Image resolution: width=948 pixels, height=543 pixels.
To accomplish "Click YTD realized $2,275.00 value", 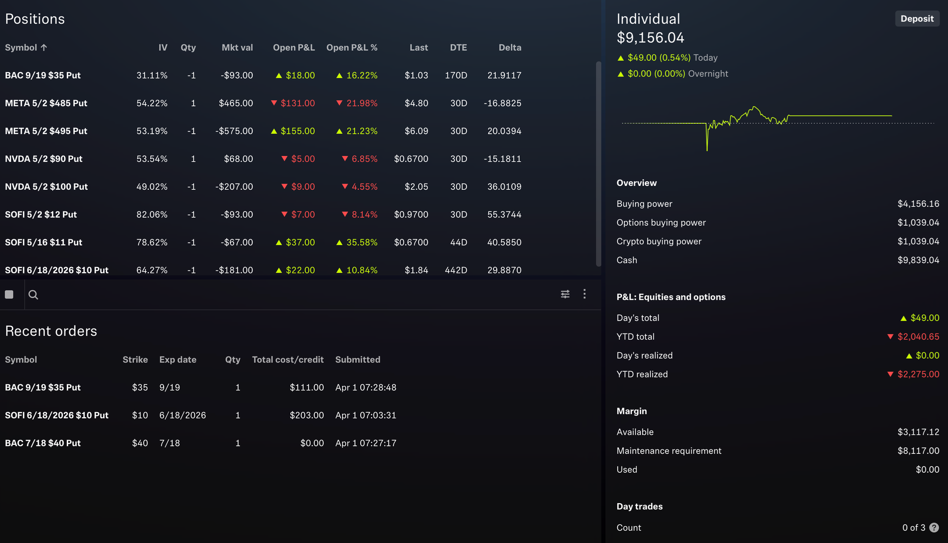I will coord(913,374).
